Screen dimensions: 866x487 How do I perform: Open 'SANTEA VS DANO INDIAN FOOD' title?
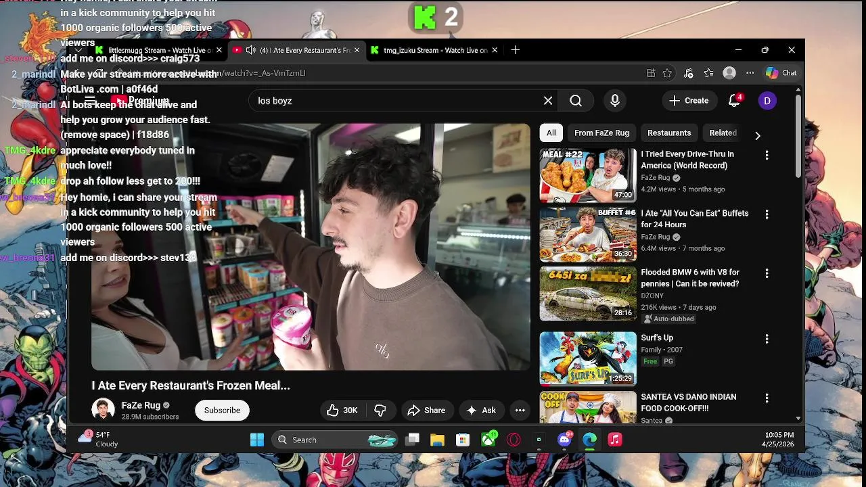pyautogui.click(x=689, y=402)
